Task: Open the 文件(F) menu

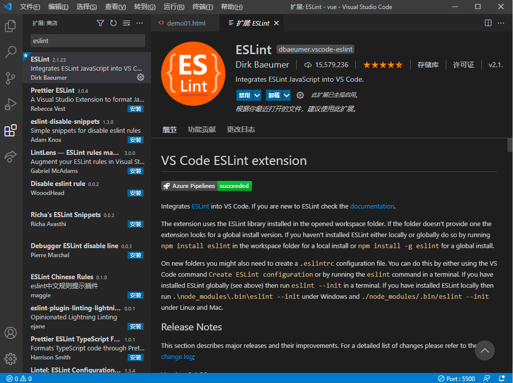Action: [x=30, y=7]
